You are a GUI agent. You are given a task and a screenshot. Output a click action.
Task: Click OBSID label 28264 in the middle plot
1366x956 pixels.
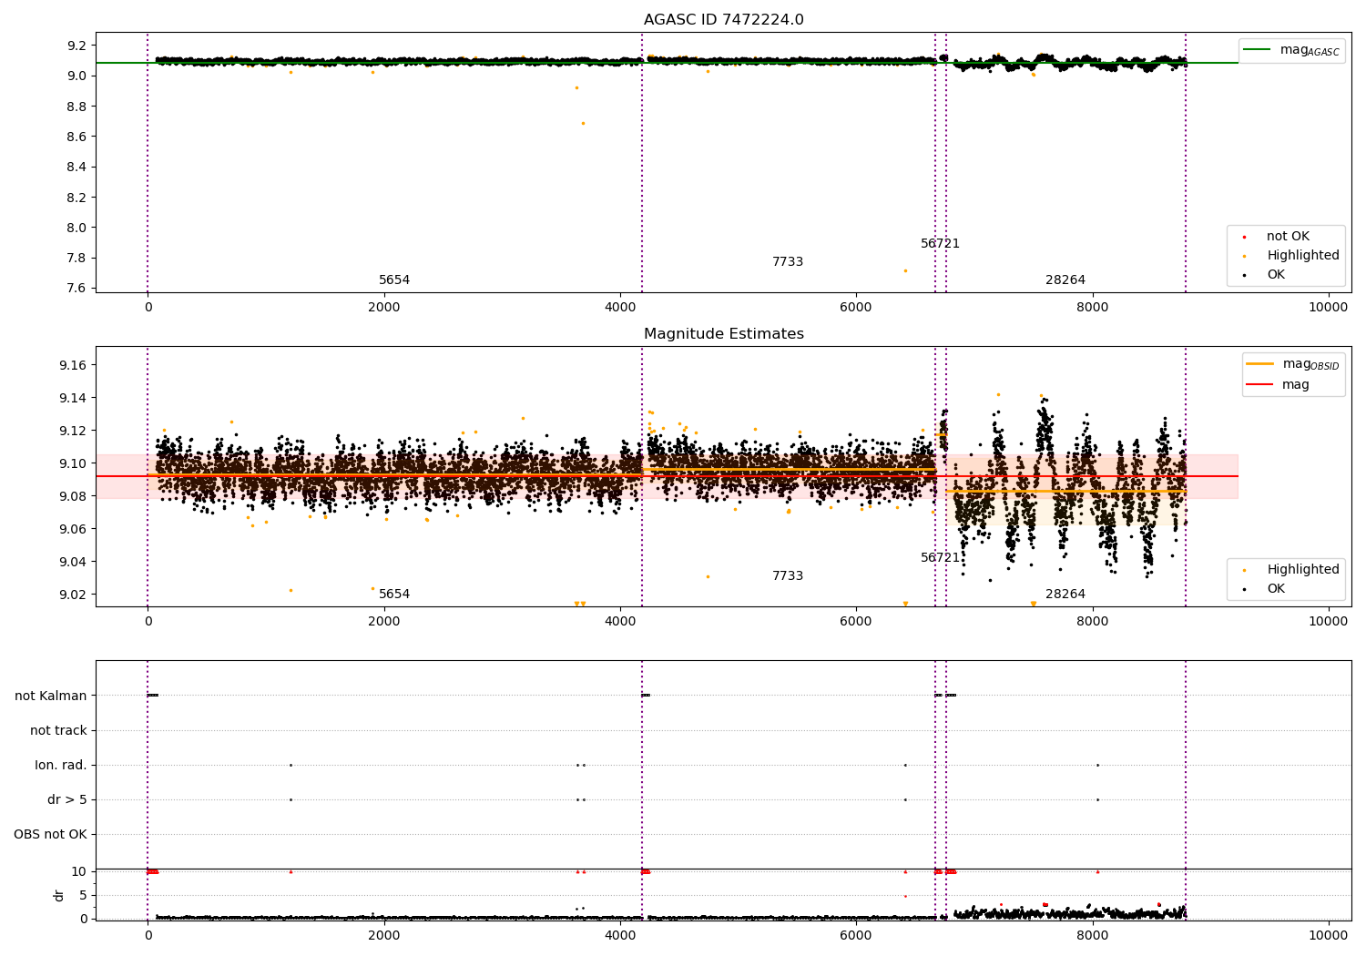tap(1065, 595)
